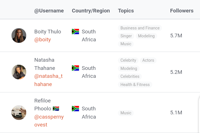200x133 pixels.
Task: Click South Africa flag in Natasha row
Action: point(75,68)
